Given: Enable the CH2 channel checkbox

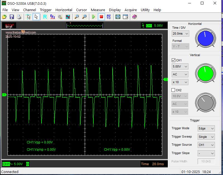Looking at the screenshot, I should click(173, 90).
